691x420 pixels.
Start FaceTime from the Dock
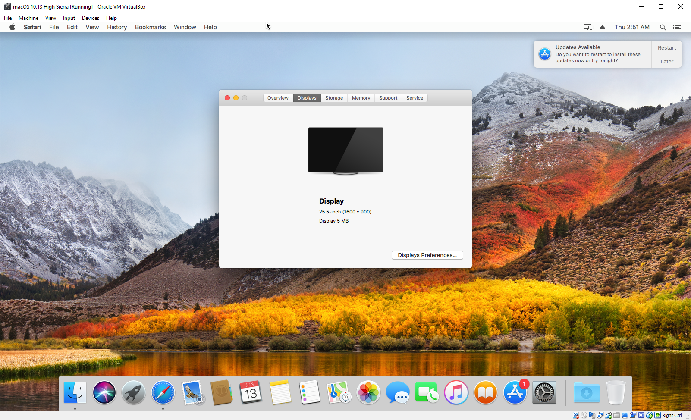click(x=427, y=392)
